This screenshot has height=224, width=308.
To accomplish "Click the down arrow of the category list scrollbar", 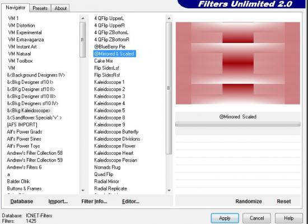I will coord(83,190).
